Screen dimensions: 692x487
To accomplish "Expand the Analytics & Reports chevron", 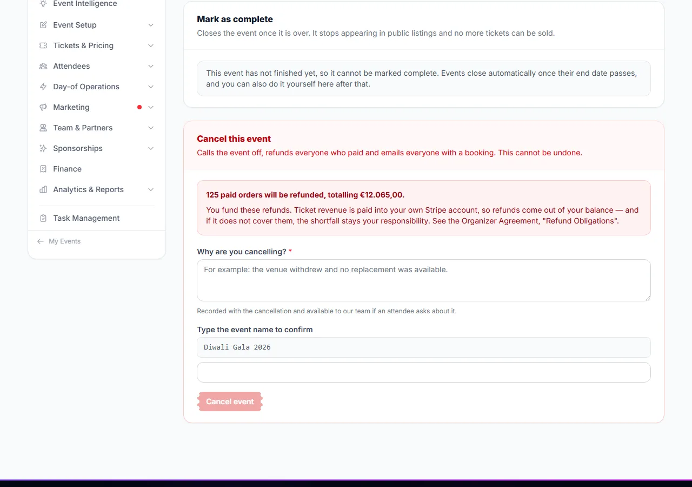I will pos(151,189).
